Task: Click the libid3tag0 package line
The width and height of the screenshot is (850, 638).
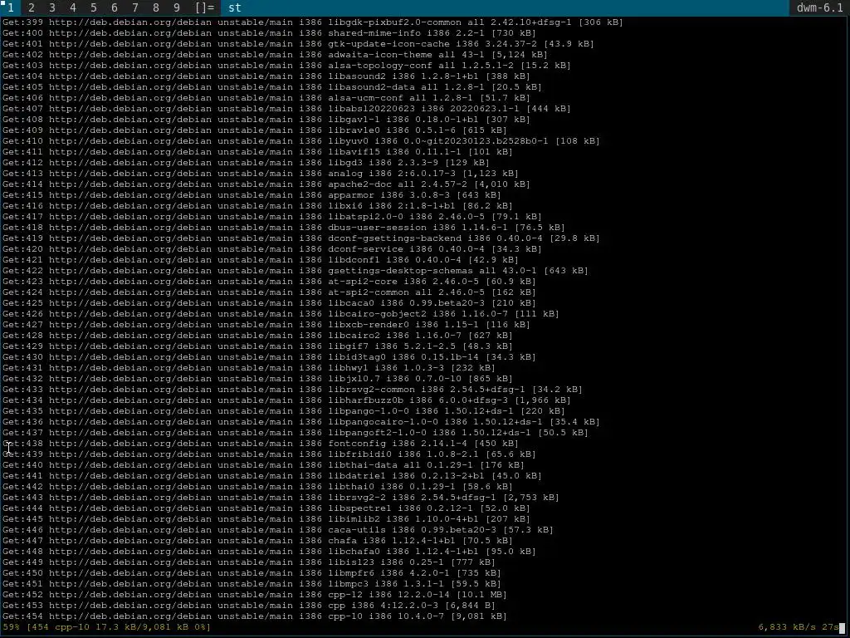Action: point(269,357)
